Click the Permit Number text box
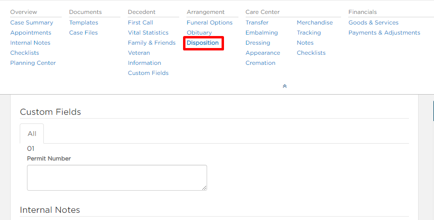 click(x=117, y=178)
